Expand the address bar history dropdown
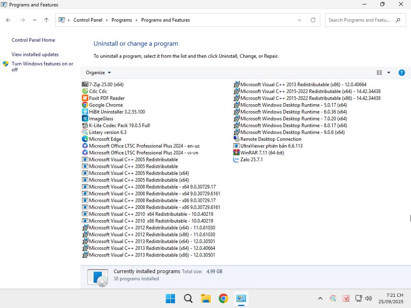 point(299,20)
